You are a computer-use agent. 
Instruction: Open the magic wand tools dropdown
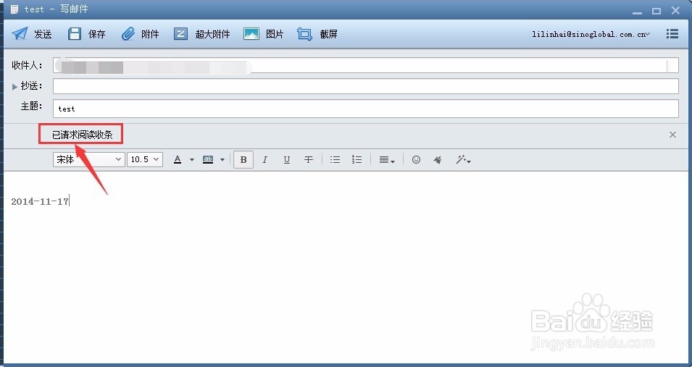[463, 160]
